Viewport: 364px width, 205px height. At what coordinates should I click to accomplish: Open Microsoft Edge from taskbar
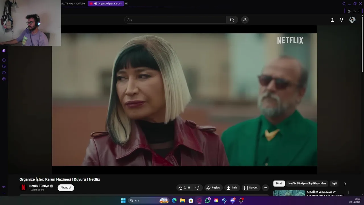(174, 200)
